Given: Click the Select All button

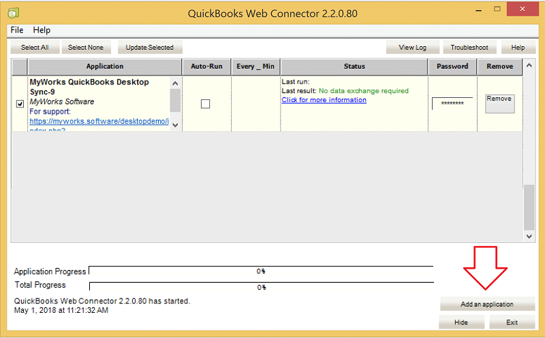Looking at the screenshot, I should [35, 47].
